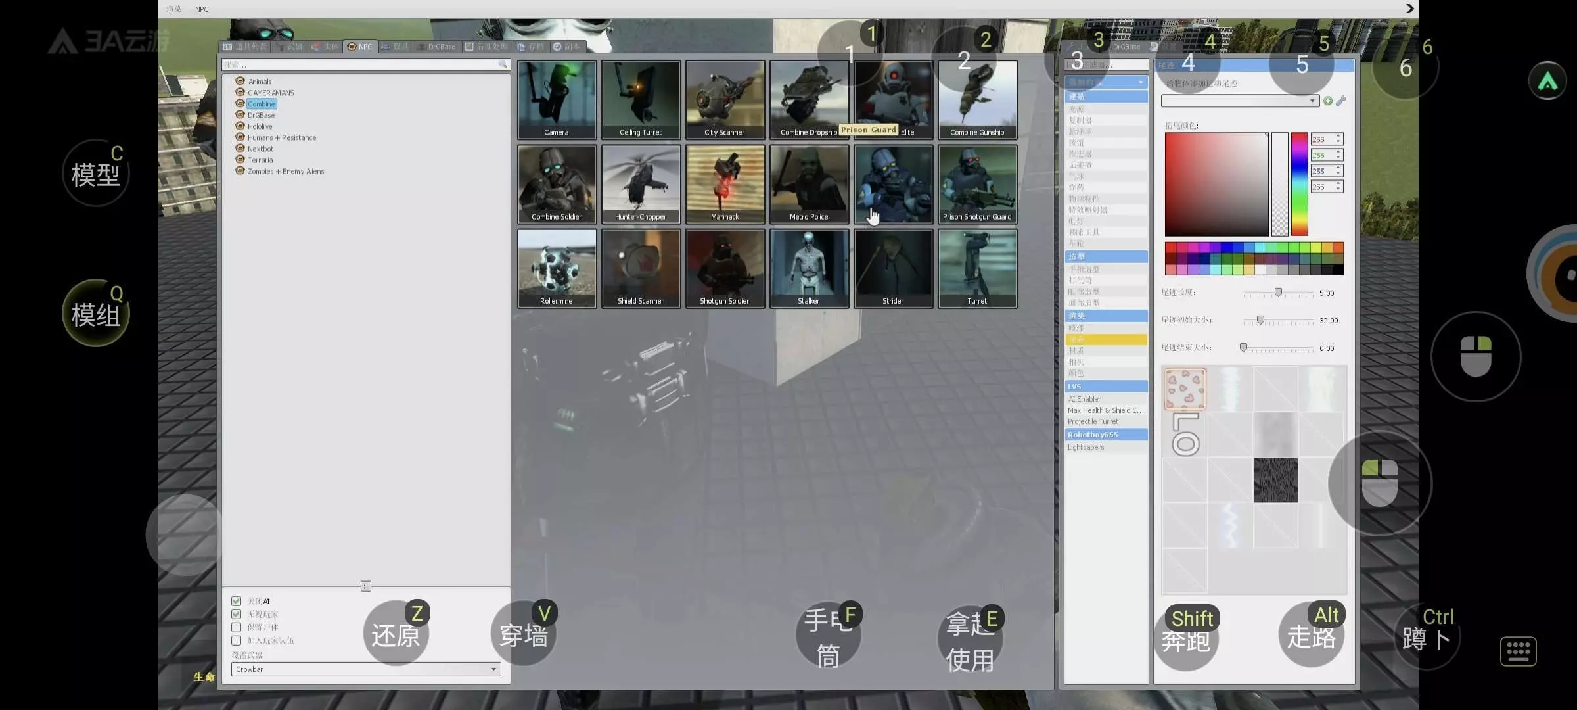Toggle the 无视玩家 checkbox
This screenshot has width=1577, height=710.
[x=237, y=614]
